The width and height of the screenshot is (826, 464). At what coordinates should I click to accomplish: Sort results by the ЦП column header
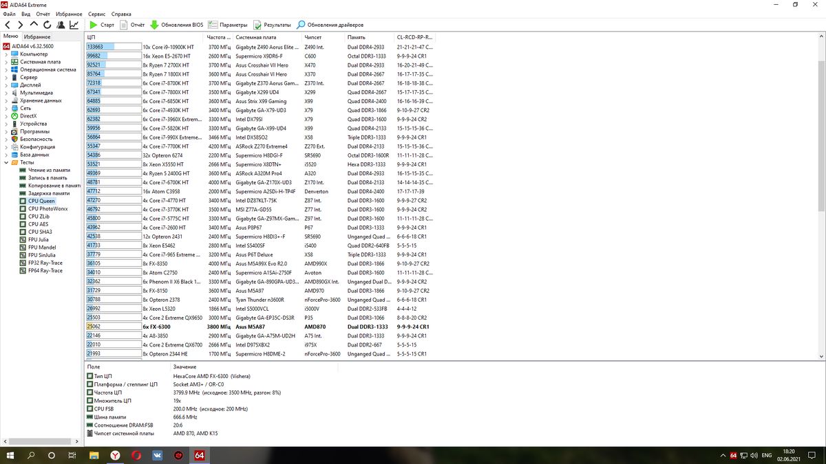(x=145, y=37)
